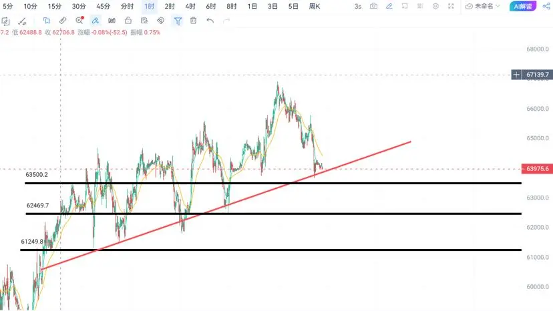Image resolution: width=553 pixels, height=311 pixels.
Task: Delete drawings with trash icon
Action: click(193, 21)
